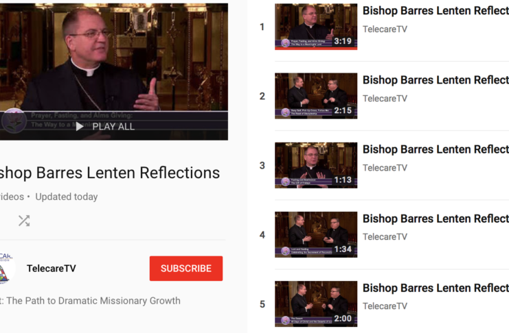Open the video thumbnail with 1:34 duration
The width and height of the screenshot is (509, 333).
pos(316,234)
